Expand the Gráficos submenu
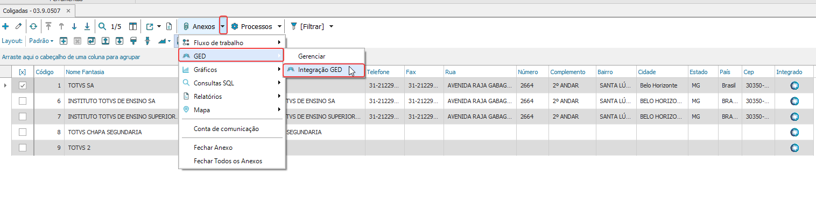 point(232,70)
